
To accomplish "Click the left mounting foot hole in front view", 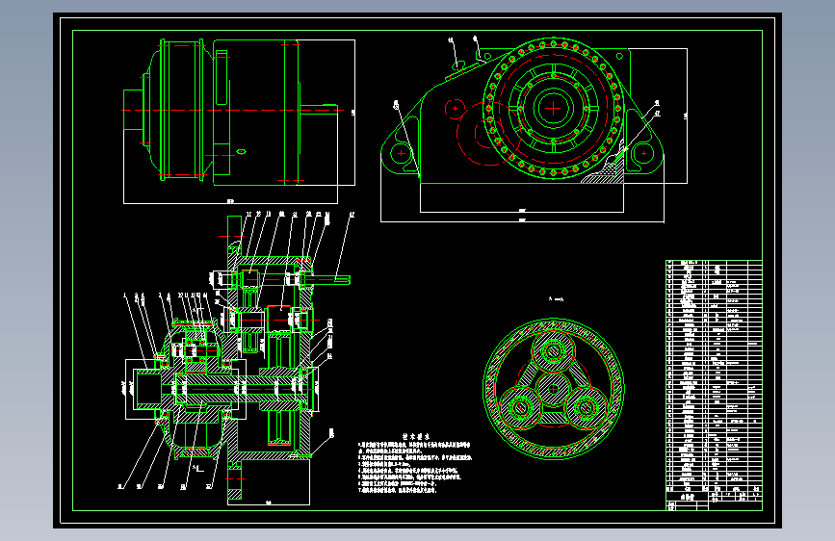I will (401, 153).
